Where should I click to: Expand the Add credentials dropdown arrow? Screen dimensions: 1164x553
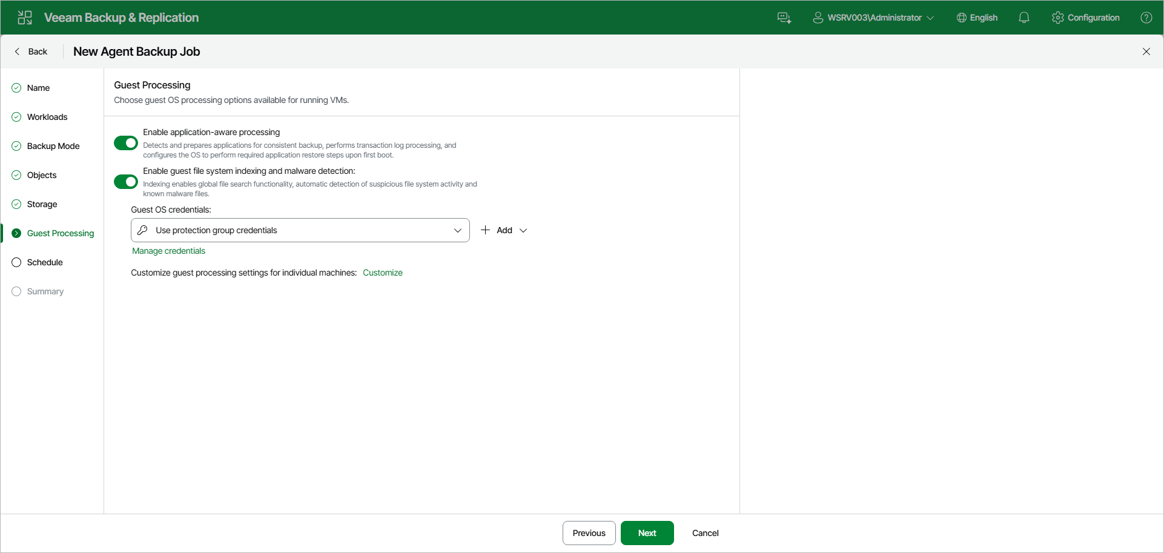pos(523,230)
